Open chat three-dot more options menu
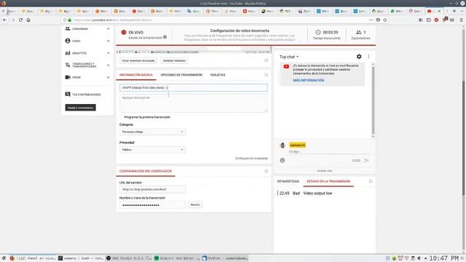Viewport: 466px width, 262px height. pyautogui.click(x=369, y=57)
